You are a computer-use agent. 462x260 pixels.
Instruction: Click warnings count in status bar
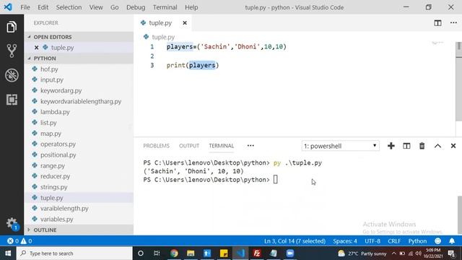(26, 241)
